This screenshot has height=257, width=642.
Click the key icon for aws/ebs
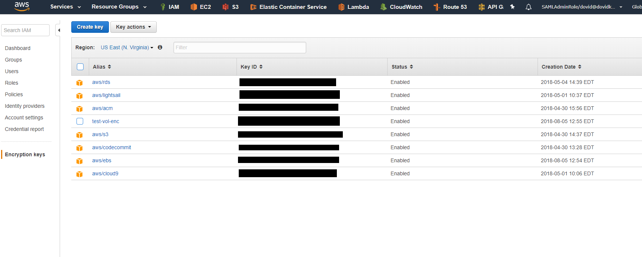pos(79,161)
